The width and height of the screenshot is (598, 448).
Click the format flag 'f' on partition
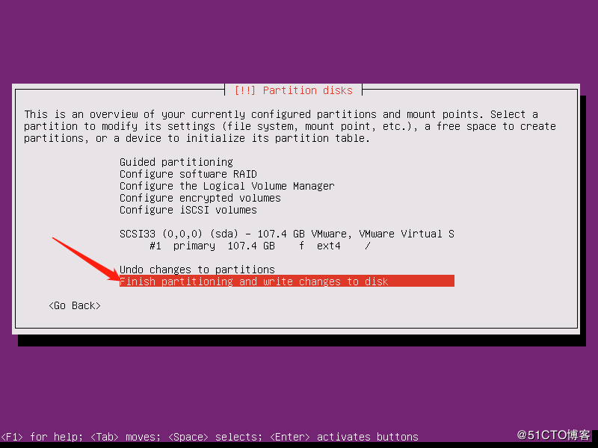click(x=302, y=246)
